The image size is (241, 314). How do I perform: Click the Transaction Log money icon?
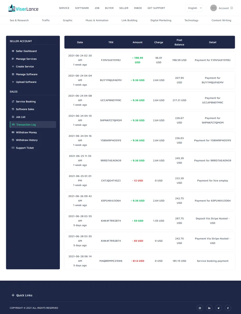(13, 125)
